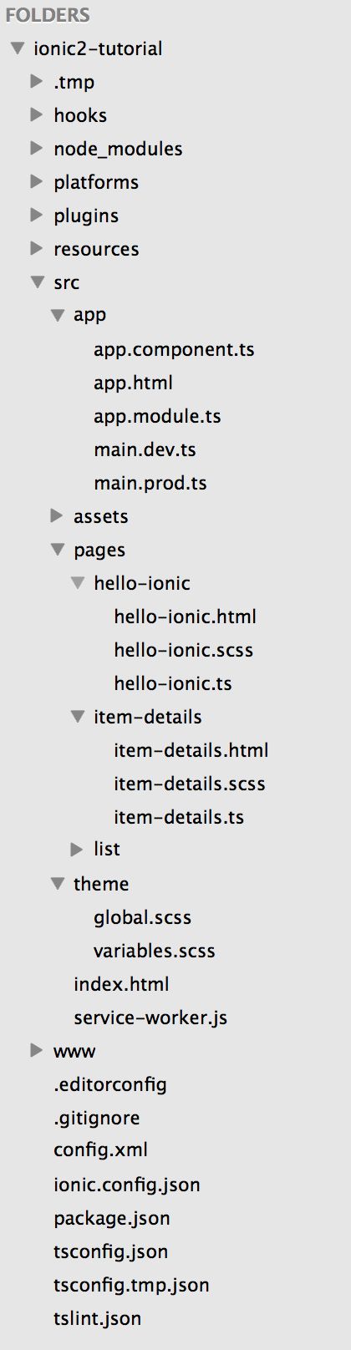Open package.json file

[x=112, y=1218]
